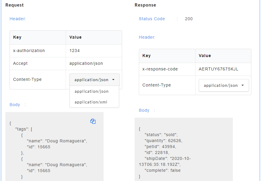
Task: Click the Response section heading
Action: pyautogui.click(x=145, y=5)
